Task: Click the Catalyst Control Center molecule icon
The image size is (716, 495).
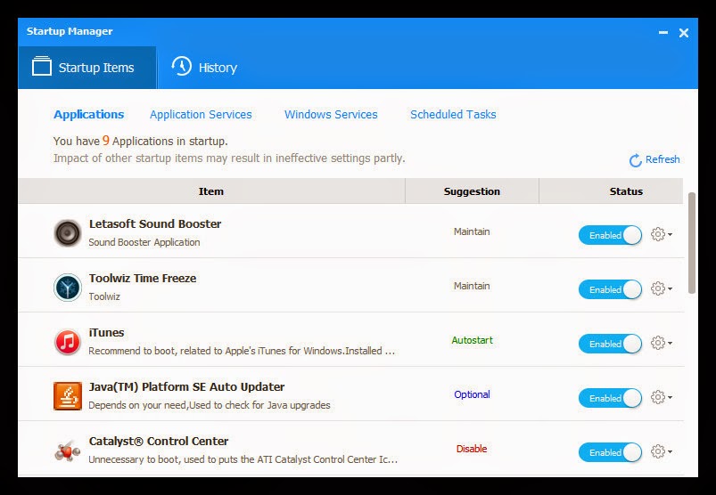Action: tap(68, 450)
